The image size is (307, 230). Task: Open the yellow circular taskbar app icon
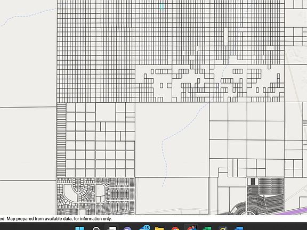pyautogui.click(x=223, y=228)
